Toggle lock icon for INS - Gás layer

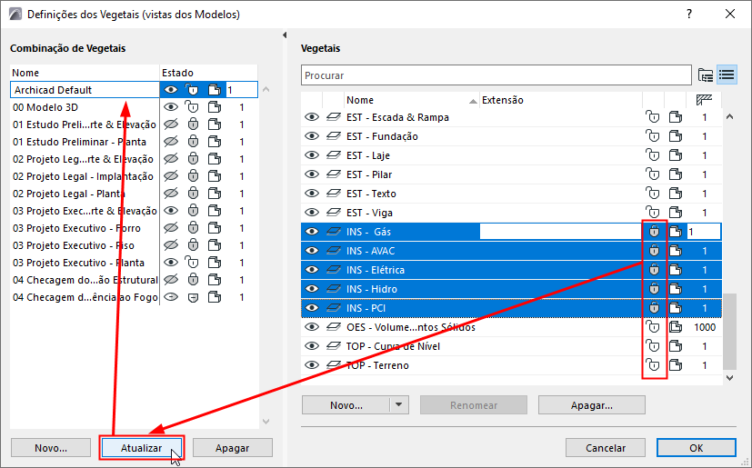point(654,232)
